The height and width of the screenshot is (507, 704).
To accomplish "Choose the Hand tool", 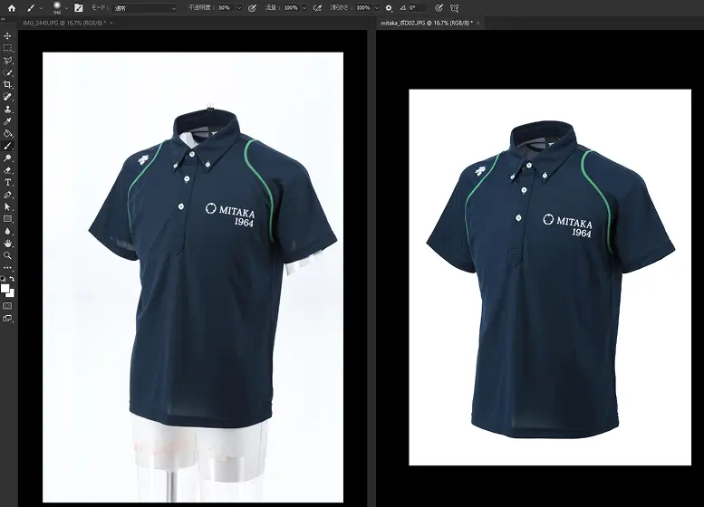I will (8, 243).
